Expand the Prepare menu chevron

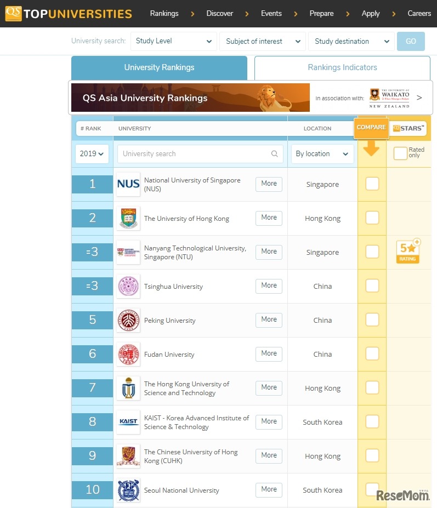tap(348, 14)
